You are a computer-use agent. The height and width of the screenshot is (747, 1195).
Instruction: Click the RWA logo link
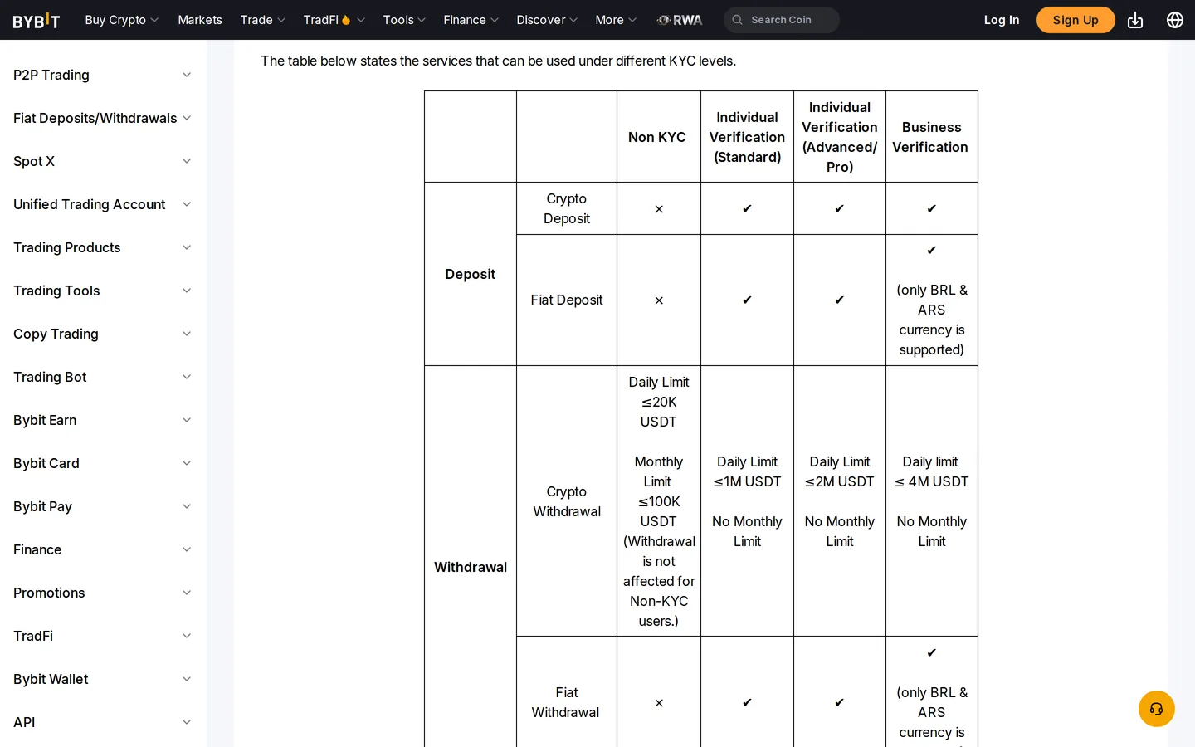(680, 20)
